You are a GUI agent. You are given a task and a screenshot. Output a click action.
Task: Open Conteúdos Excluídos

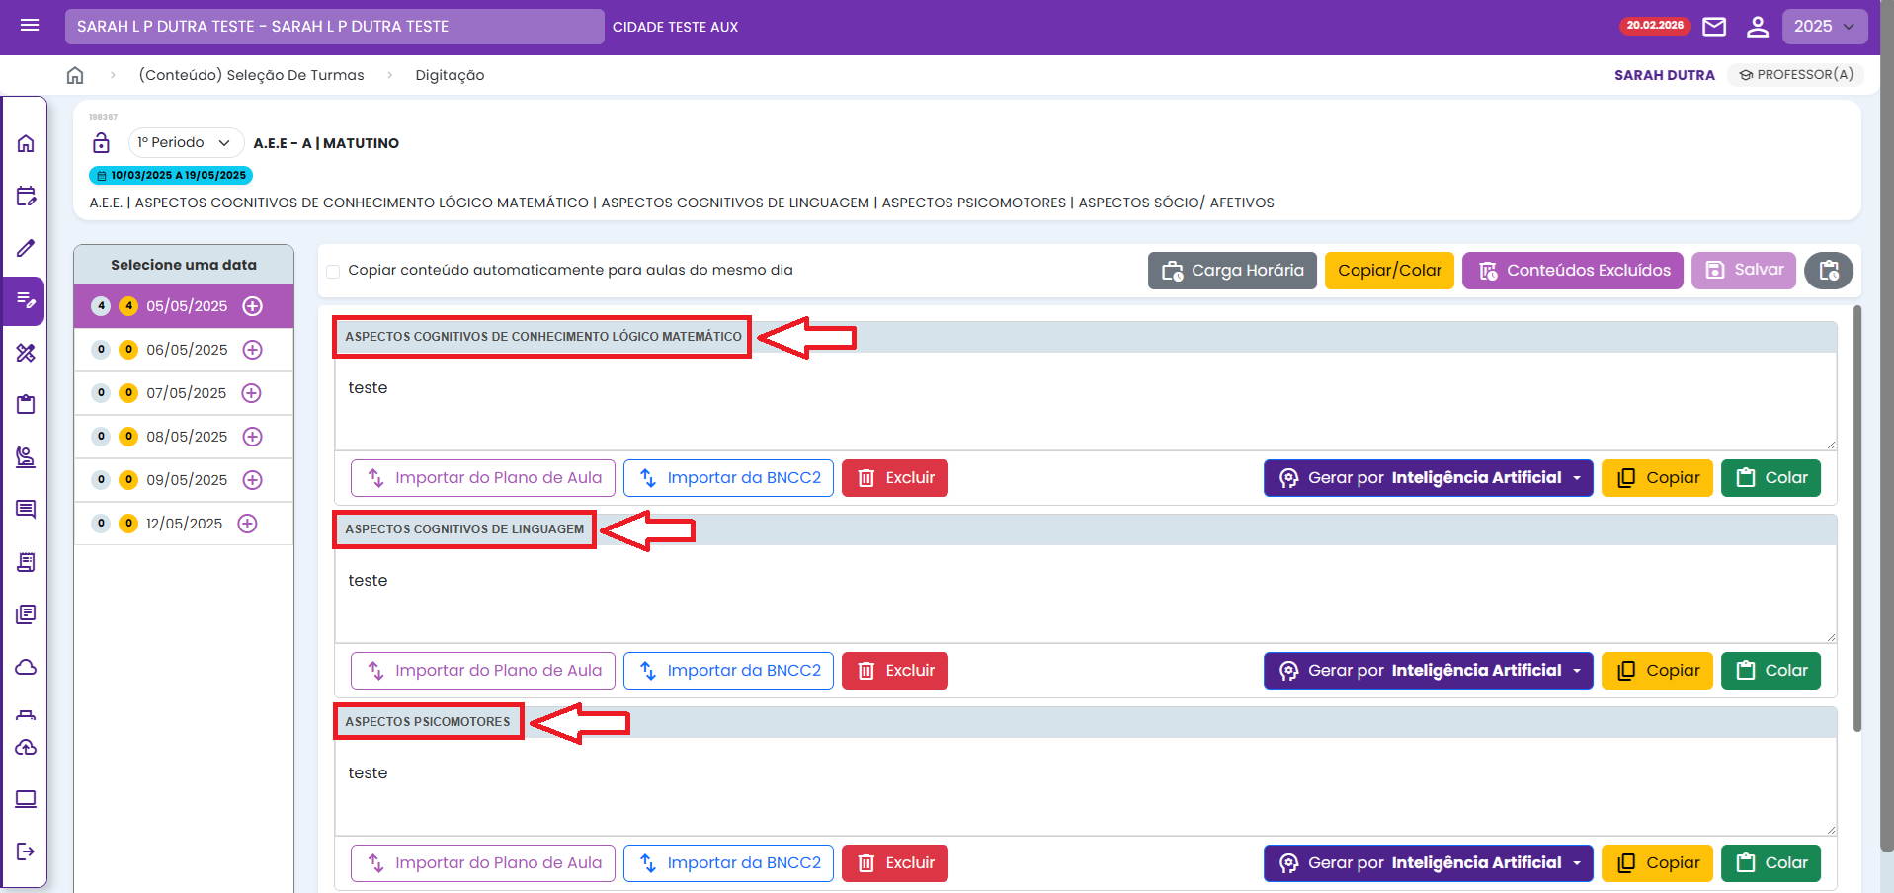1572,271
